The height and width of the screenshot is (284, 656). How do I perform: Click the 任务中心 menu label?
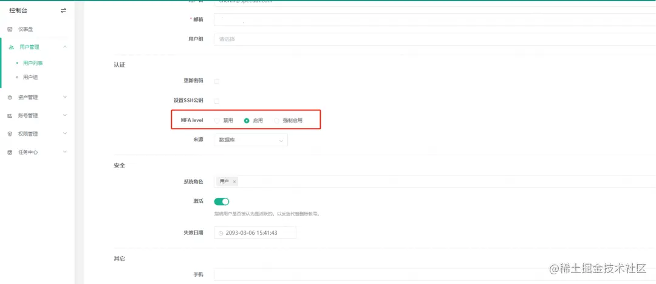(28, 152)
